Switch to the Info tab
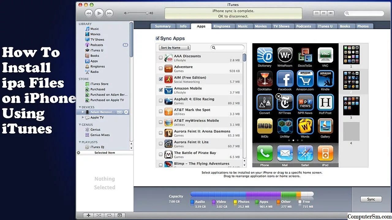The height and width of the screenshot is (220, 392). [183, 26]
